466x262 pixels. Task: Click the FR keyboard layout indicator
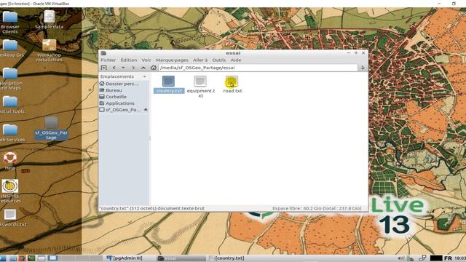point(448,258)
